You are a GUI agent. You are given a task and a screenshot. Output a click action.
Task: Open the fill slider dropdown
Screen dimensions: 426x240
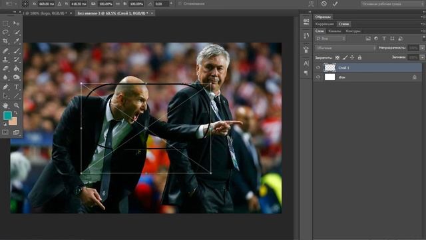click(x=422, y=57)
